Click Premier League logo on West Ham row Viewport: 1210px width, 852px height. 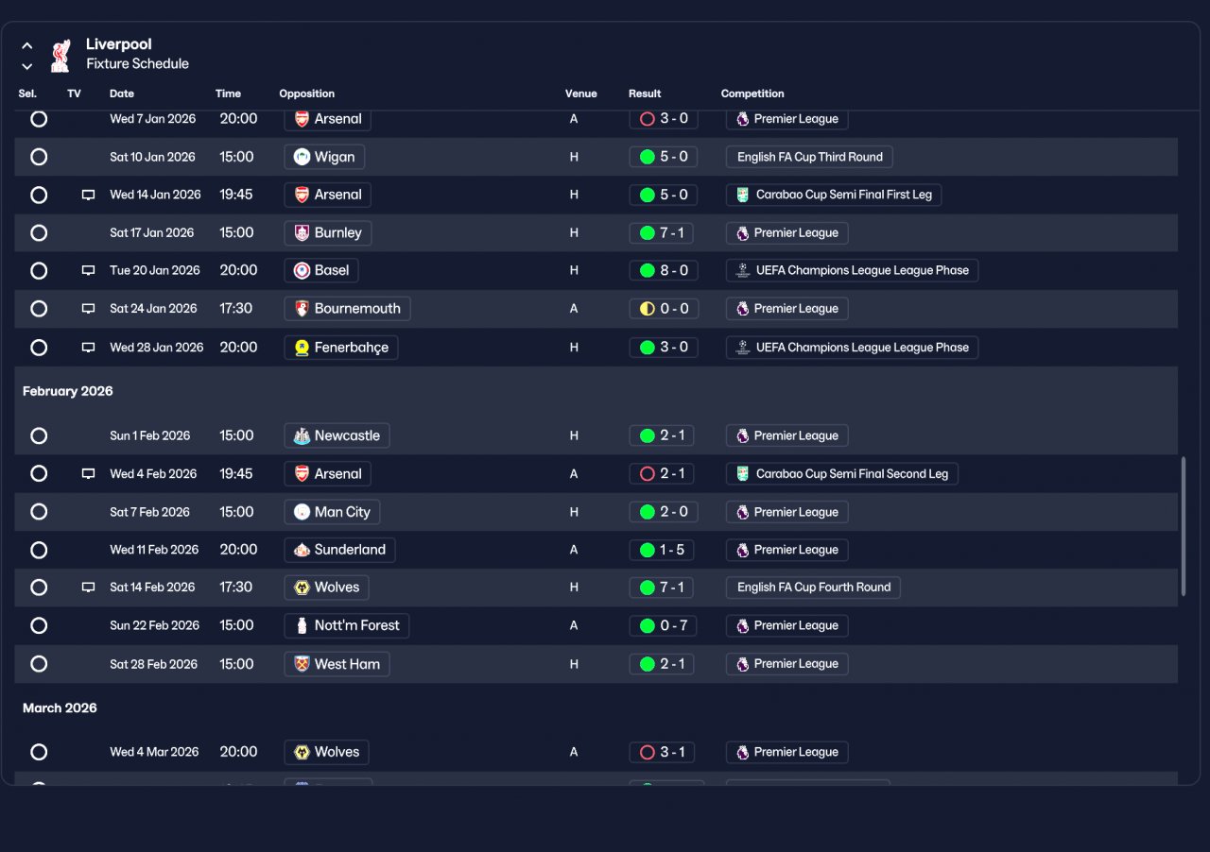click(x=743, y=663)
